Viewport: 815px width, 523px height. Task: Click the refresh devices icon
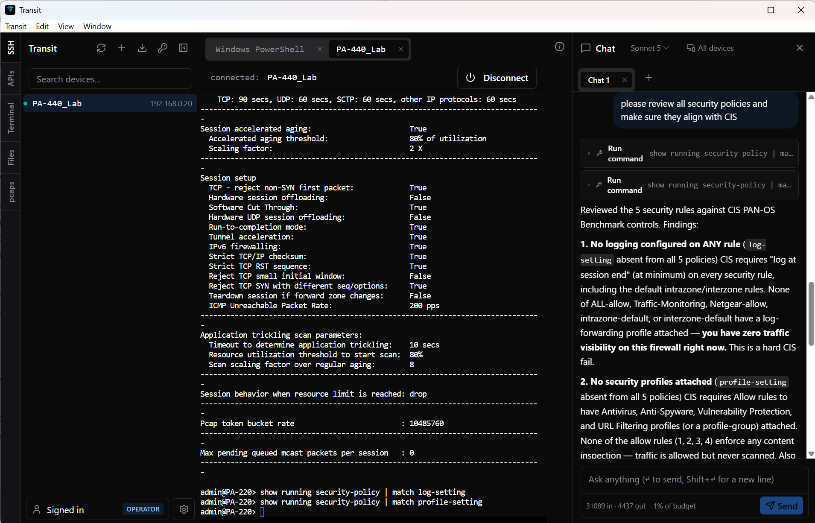pos(101,48)
